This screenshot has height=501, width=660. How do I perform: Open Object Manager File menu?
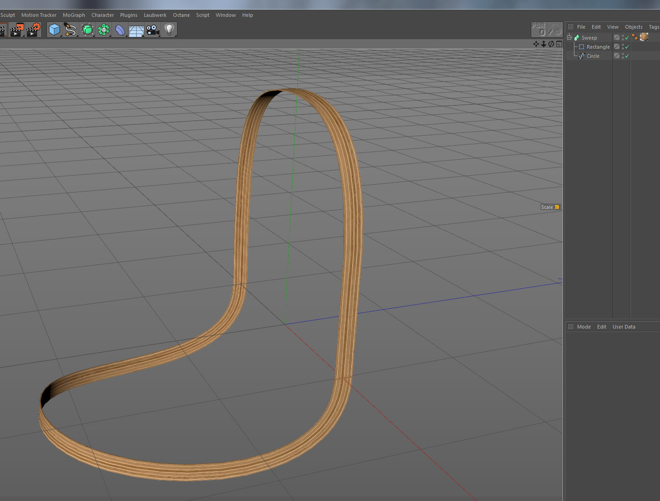581,27
